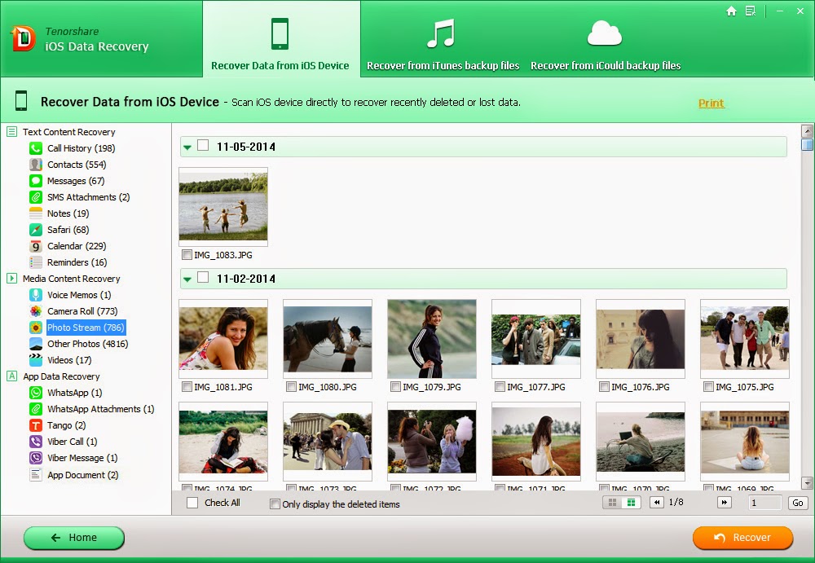Click the vertical scrollbar thumb
Image resolution: width=815 pixels, height=563 pixels.
[807, 144]
